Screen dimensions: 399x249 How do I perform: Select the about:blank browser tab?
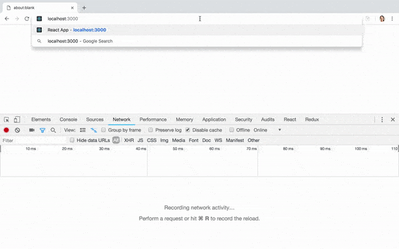tap(40, 7)
